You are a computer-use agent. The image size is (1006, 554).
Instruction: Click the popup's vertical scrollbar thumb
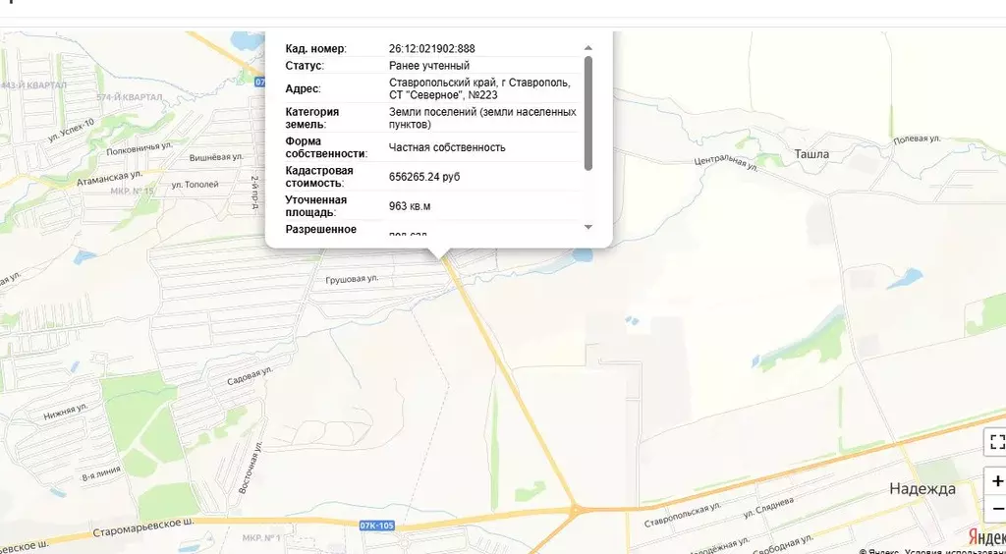[x=588, y=112]
